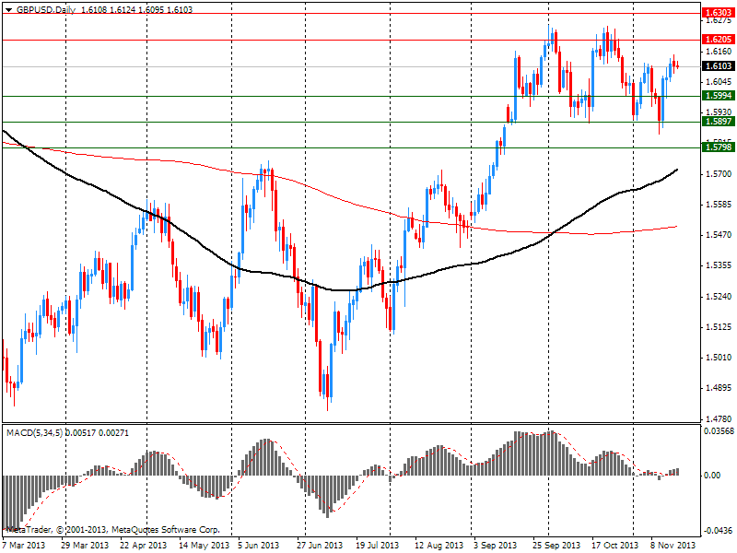Viewport: 737px width, 553px height.
Task: Select the red 1.6303 price label
Action: [x=717, y=13]
